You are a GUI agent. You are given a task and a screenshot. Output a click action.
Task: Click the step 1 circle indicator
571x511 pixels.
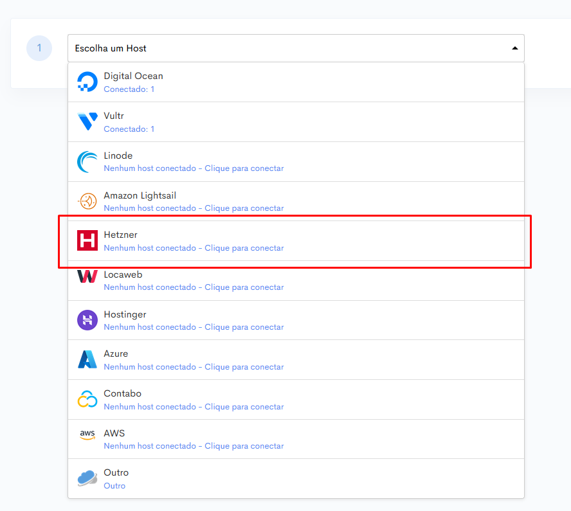(39, 48)
